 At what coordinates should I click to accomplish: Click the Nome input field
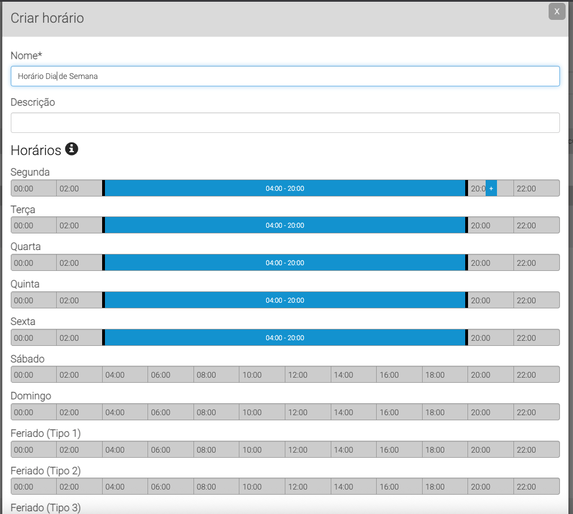[x=285, y=76]
